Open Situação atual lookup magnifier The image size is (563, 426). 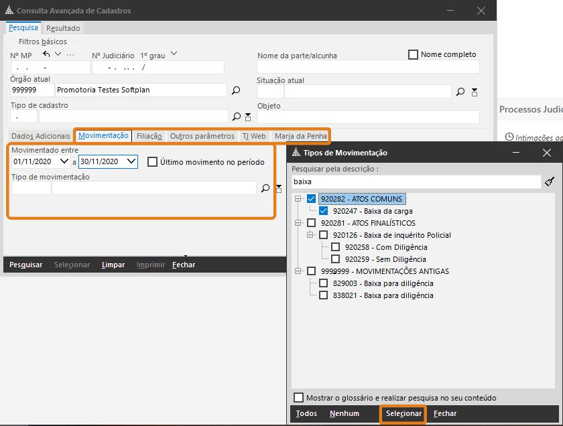click(460, 92)
